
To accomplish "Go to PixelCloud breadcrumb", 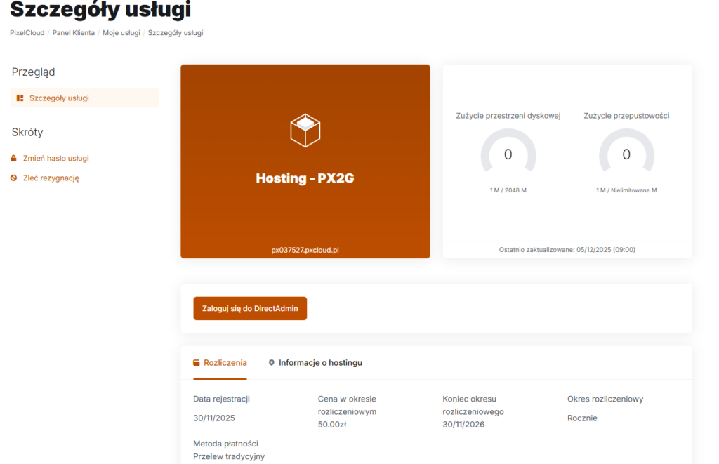I will (27, 33).
